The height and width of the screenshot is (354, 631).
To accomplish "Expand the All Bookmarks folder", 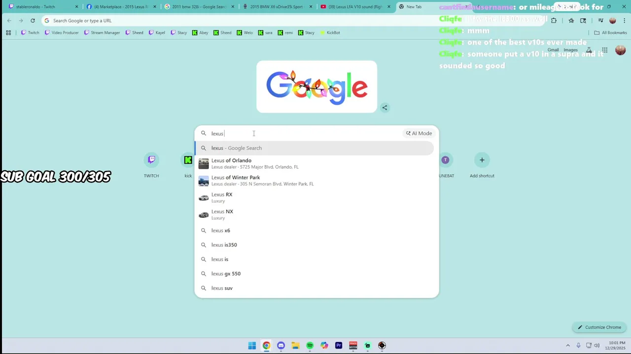I will (x=610, y=32).
